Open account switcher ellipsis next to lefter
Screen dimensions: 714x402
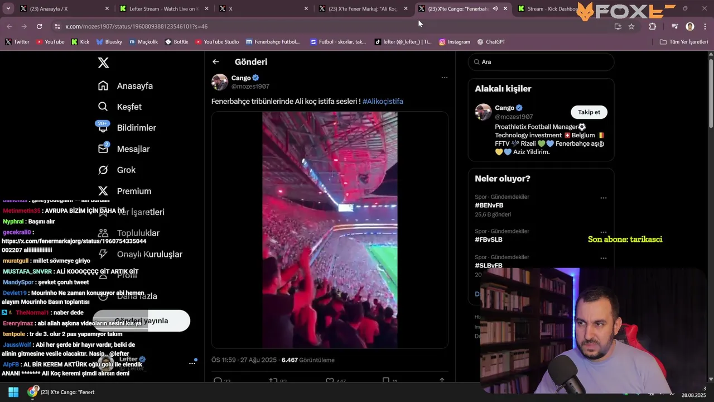(x=192, y=363)
